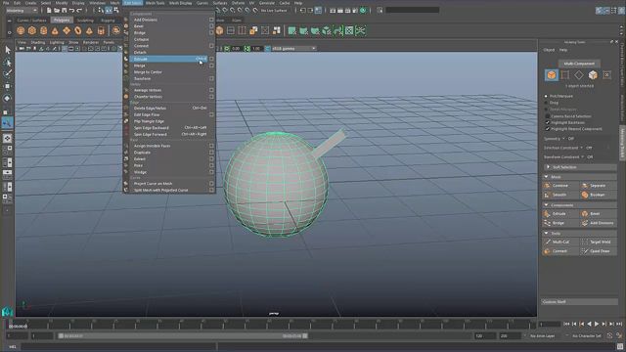Select the Multi-Cut tool

559,242
